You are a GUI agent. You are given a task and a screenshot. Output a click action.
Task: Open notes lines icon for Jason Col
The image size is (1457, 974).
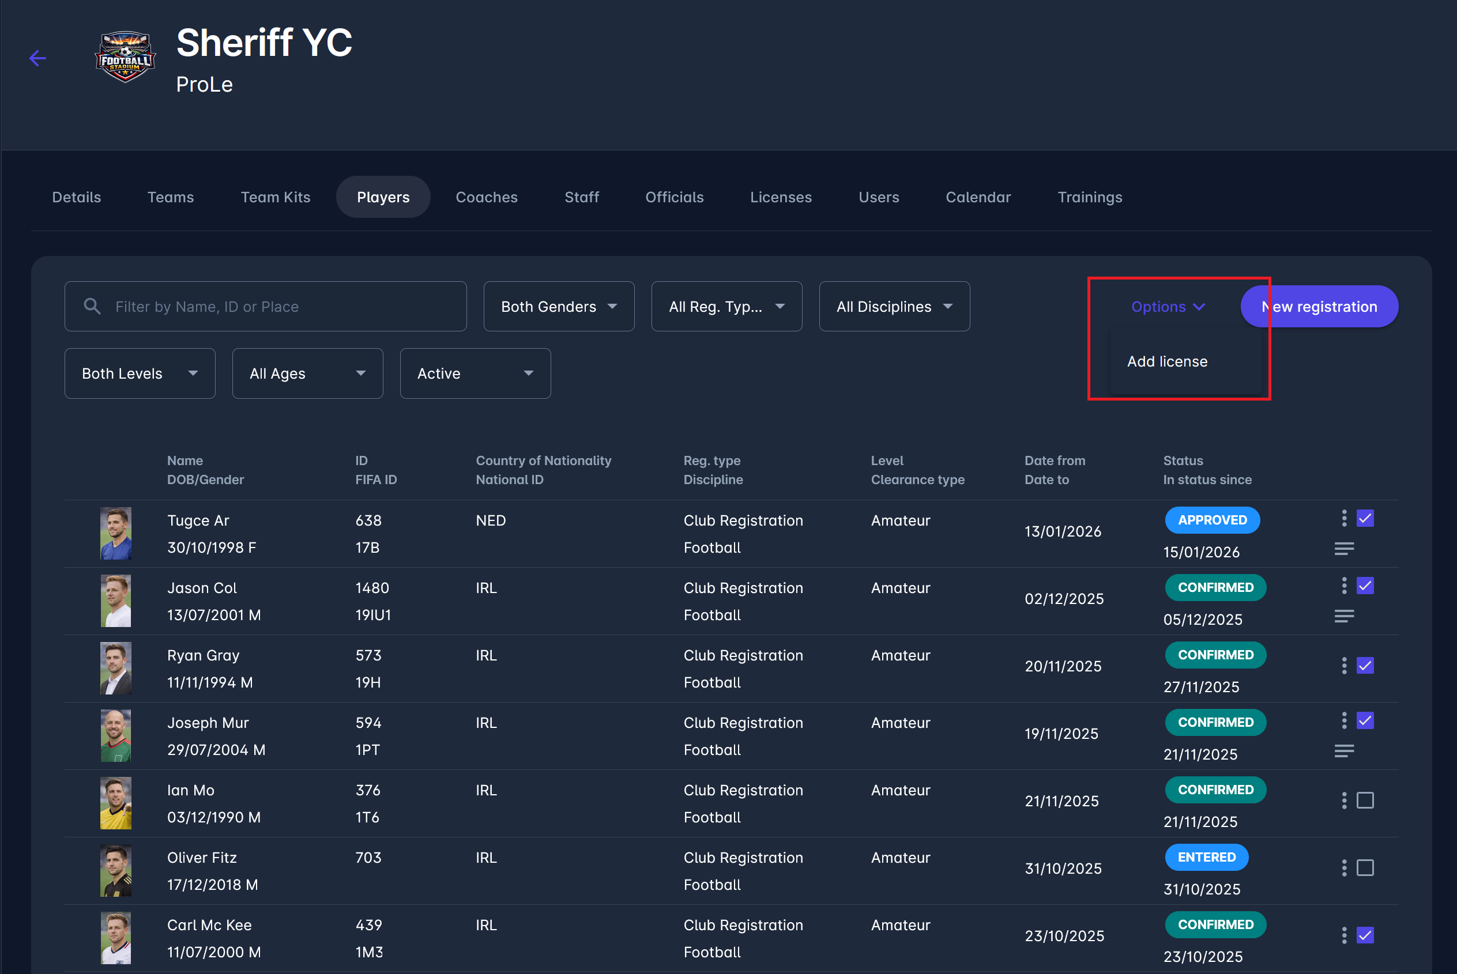pos(1344,616)
